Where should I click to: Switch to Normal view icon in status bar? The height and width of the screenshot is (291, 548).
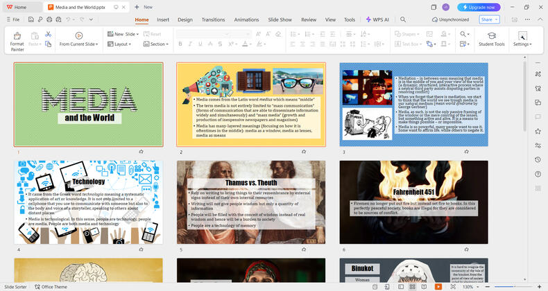point(401,287)
